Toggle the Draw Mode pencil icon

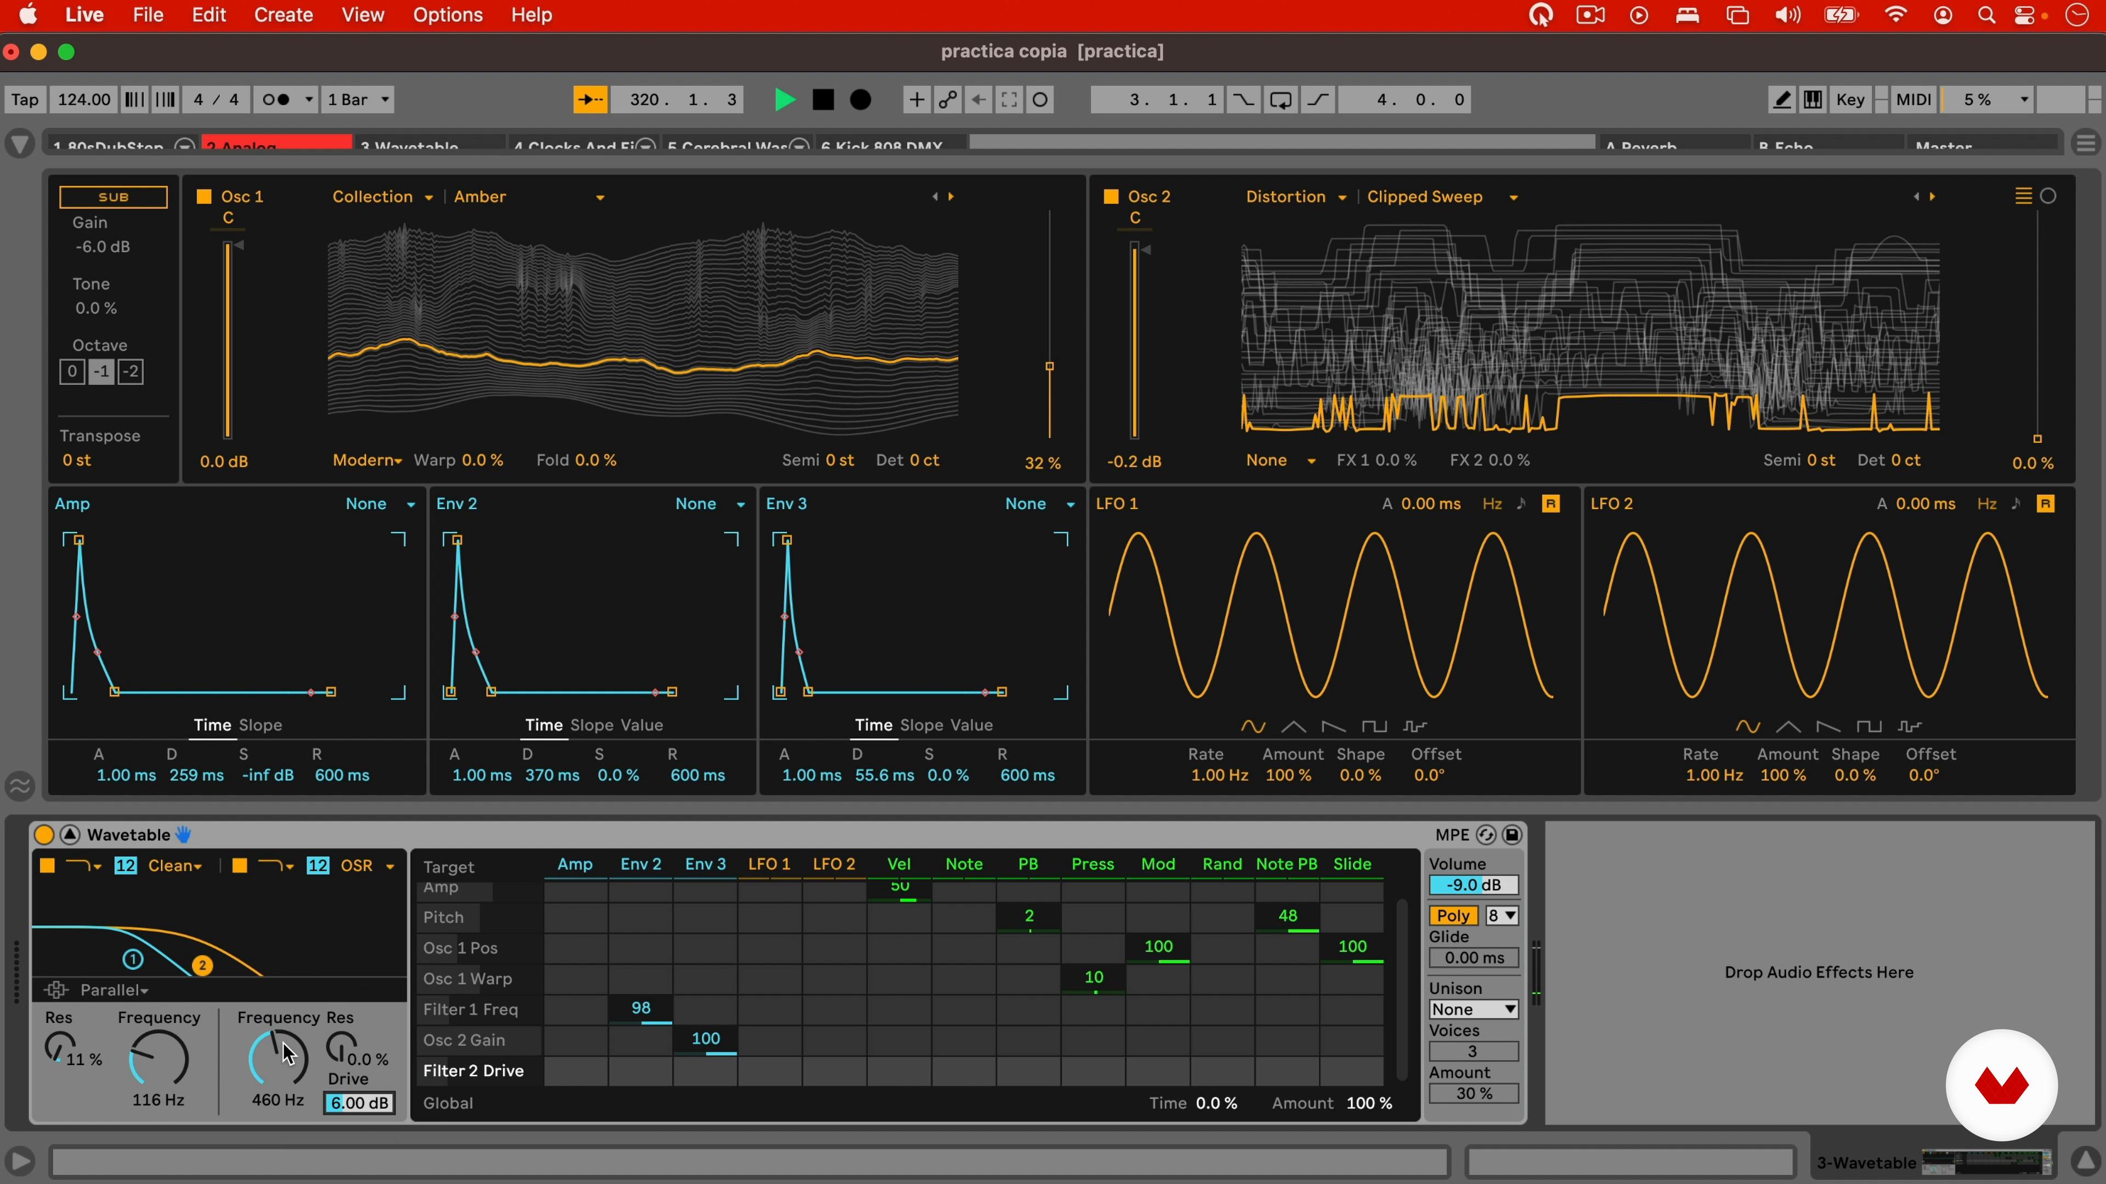(x=1781, y=100)
